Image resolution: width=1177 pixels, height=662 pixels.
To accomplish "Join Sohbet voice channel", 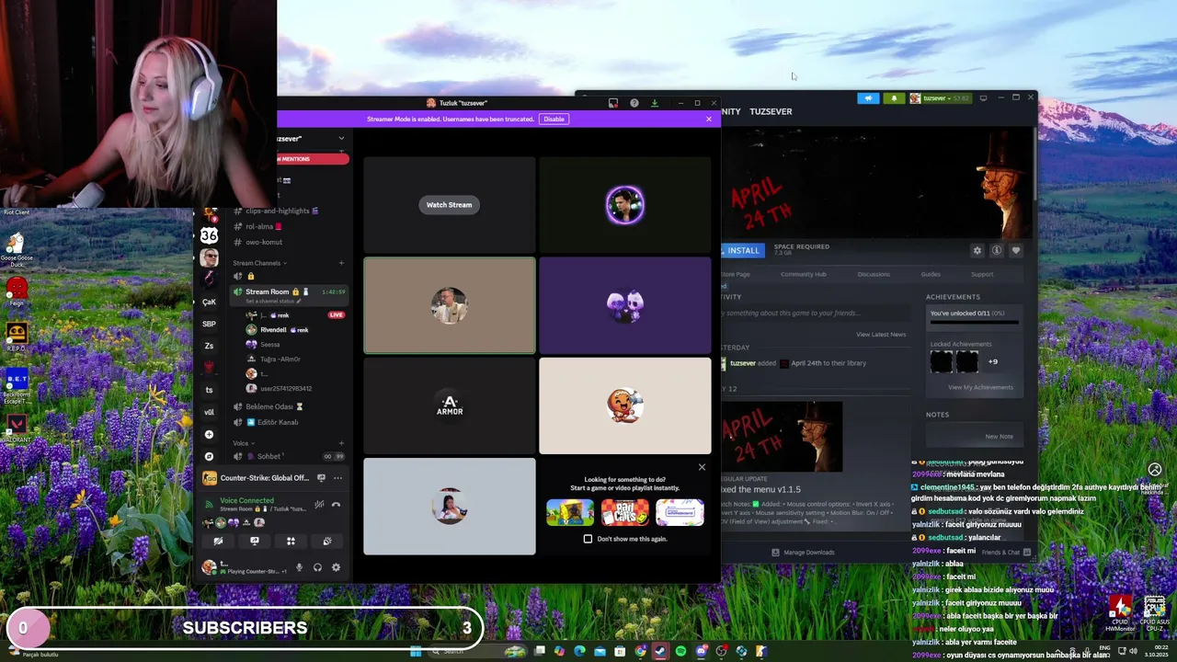I will point(269,456).
